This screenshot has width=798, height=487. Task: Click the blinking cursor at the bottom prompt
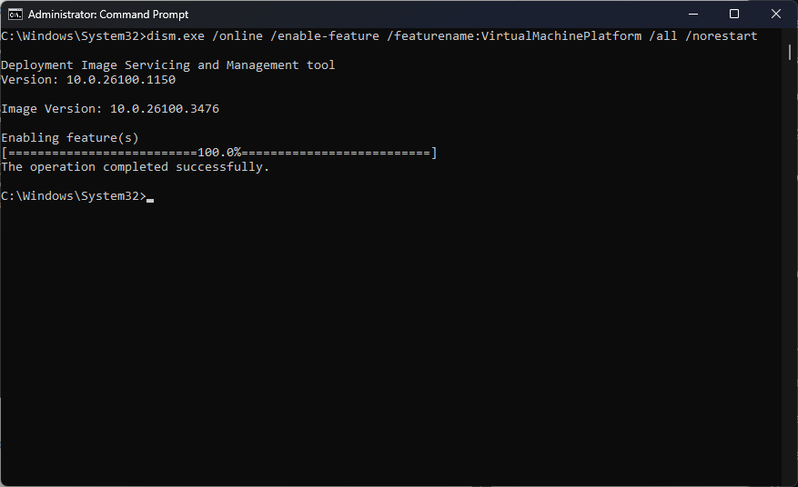(150, 197)
